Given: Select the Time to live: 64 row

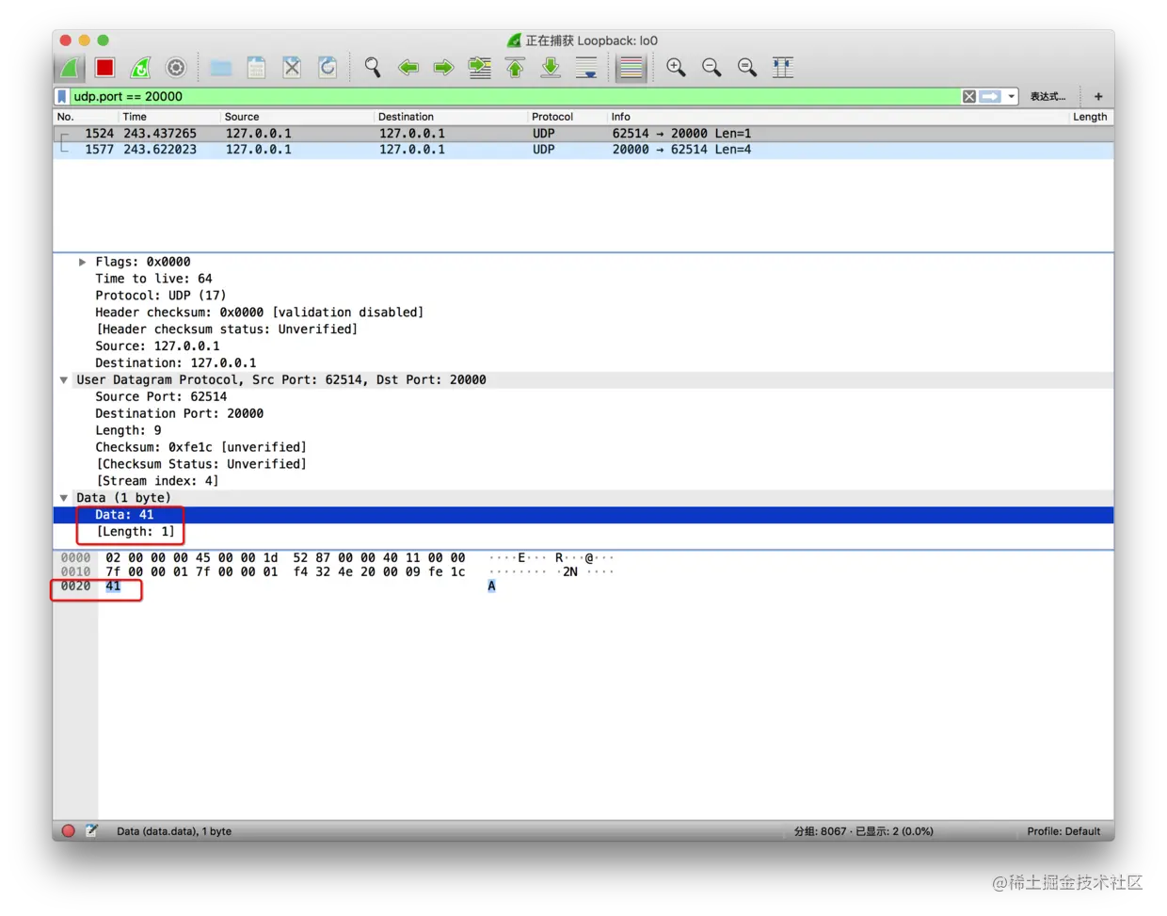Looking at the screenshot, I should (583, 279).
